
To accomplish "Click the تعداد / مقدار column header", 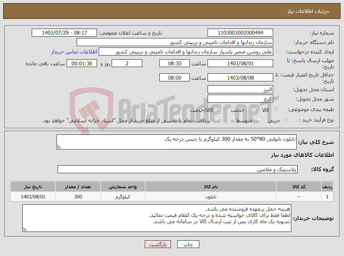I will click(78, 186).
